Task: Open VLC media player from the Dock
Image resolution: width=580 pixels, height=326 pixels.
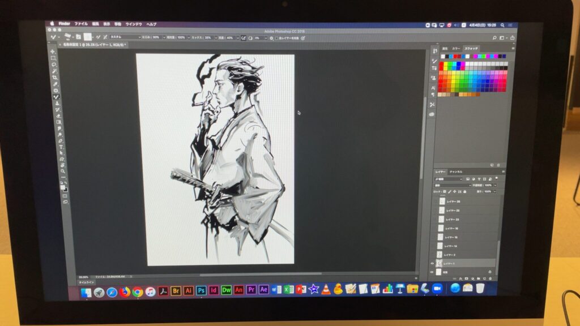Action: [x=326, y=289]
